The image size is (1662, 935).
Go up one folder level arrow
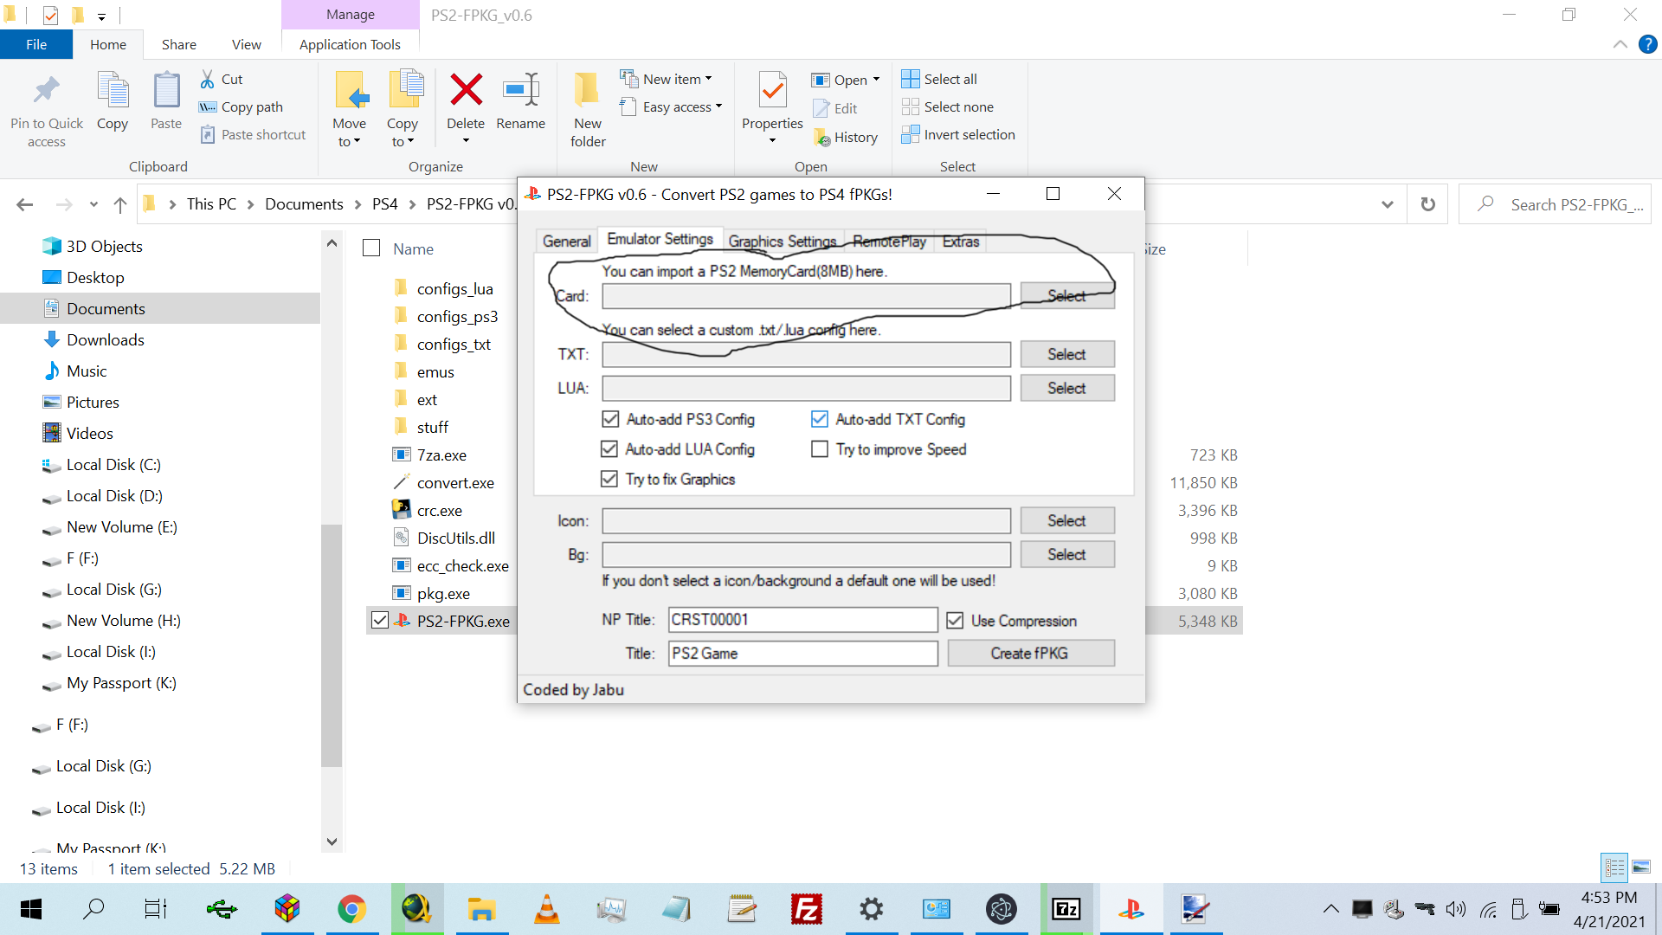point(120,204)
